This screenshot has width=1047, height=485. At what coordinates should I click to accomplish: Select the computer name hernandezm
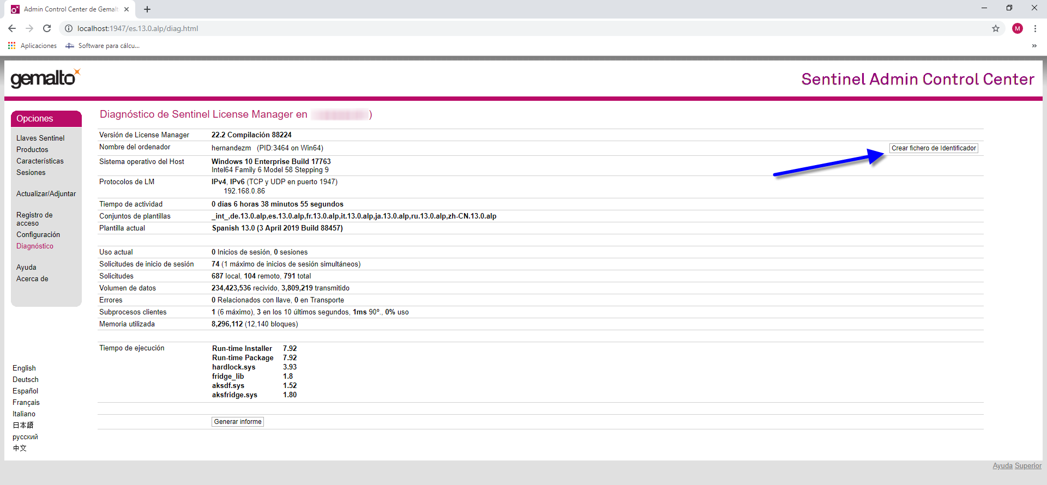click(231, 148)
